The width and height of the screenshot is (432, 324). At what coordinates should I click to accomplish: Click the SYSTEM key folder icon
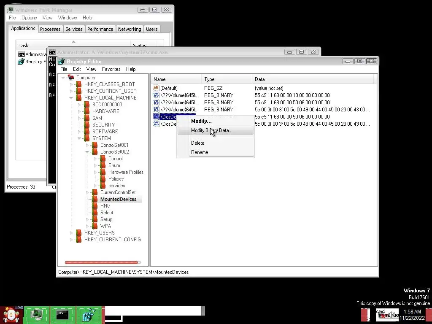tap(87, 138)
